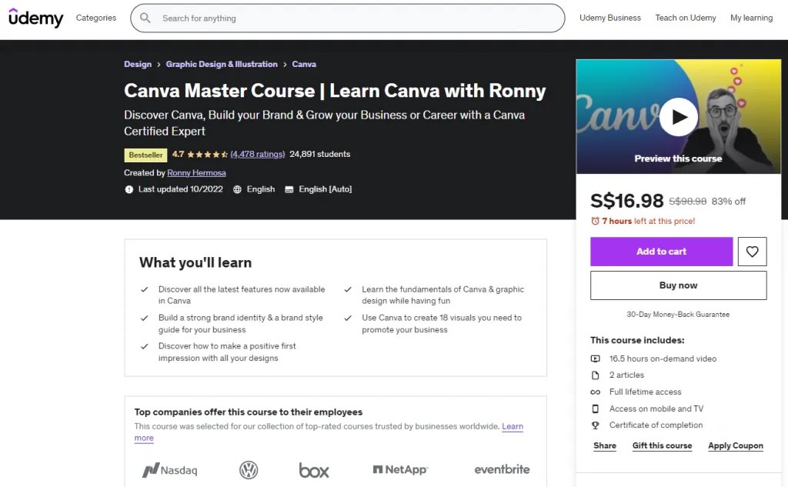Click checkmark beside 'Learn the fundamentals of Canva'
Viewport: 788px width, 487px height.
click(348, 289)
